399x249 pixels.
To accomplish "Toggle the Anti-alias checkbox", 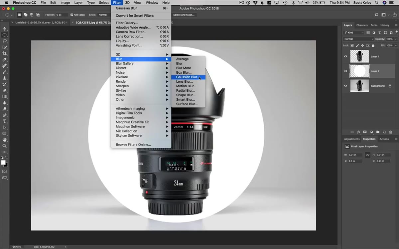I will [72, 15].
